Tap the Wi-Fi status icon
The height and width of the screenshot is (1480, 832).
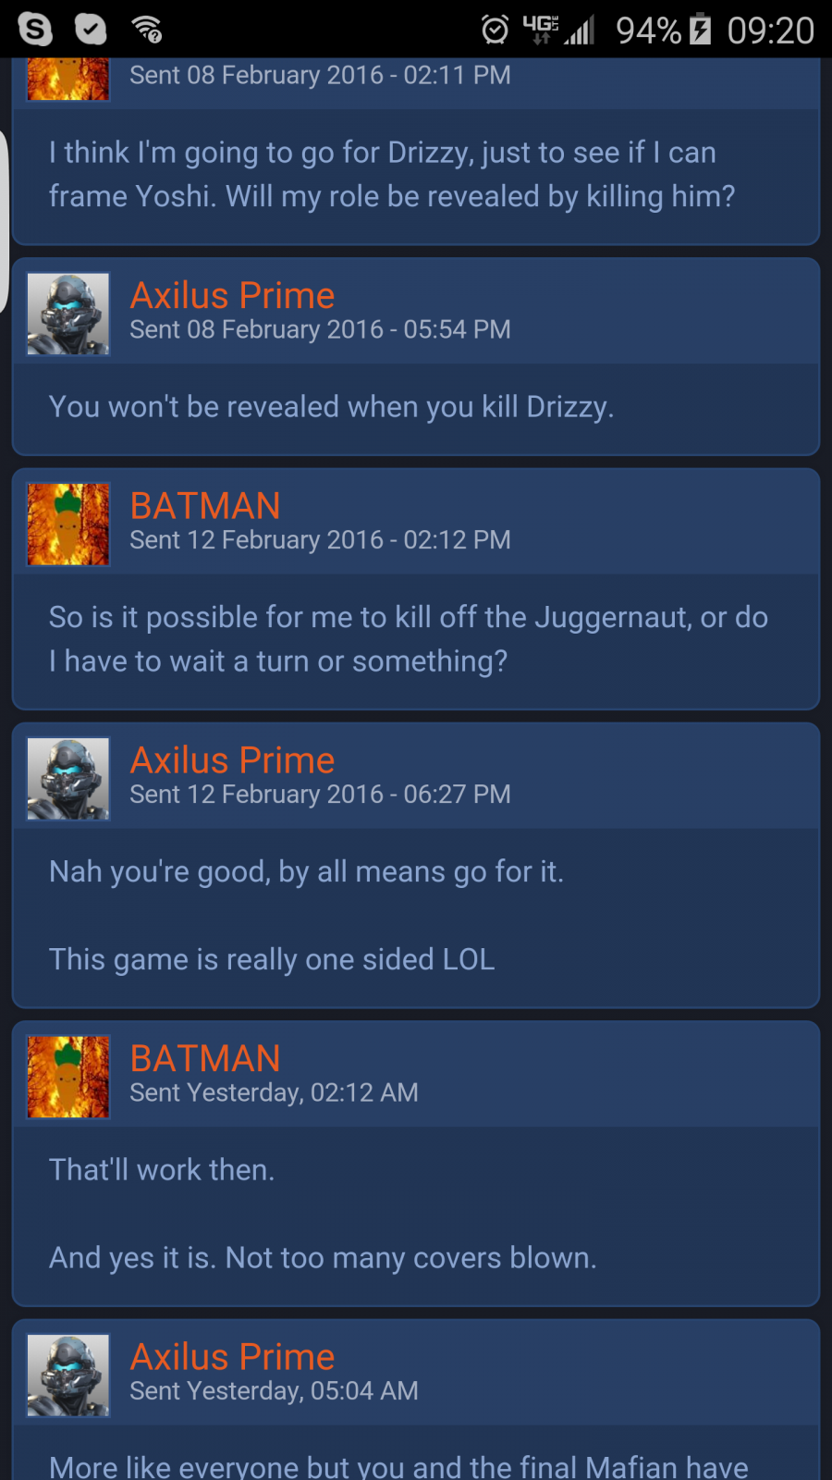click(147, 30)
